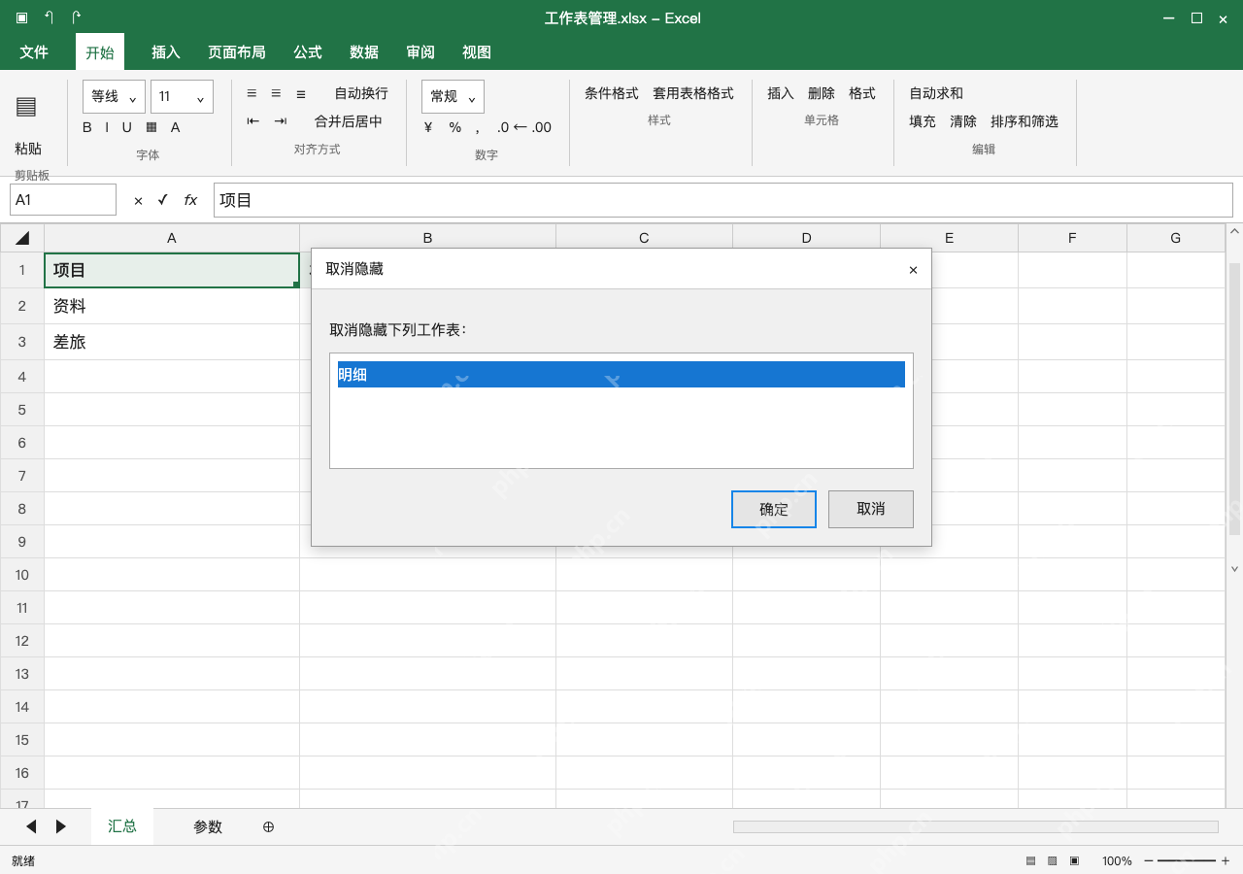Image resolution: width=1243 pixels, height=874 pixels.
Task: Click the zoom slider in status bar
Action: [x=1187, y=860]
